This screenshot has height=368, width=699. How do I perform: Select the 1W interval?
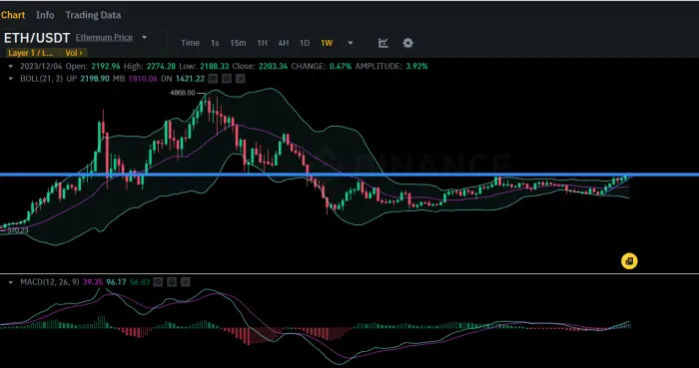tap(327, 43)
